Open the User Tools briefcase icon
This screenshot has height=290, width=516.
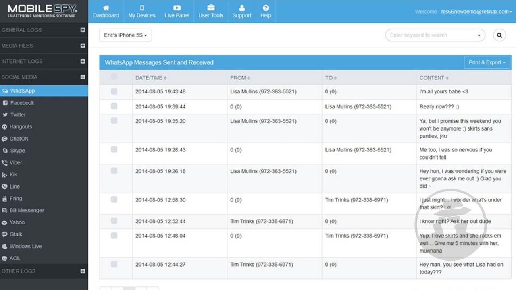(211, 8)
